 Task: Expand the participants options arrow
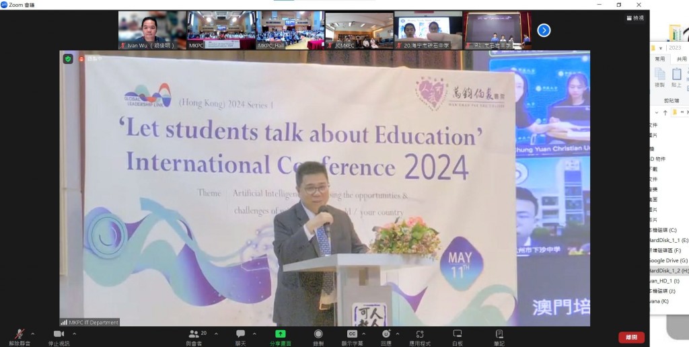point(216,334)
